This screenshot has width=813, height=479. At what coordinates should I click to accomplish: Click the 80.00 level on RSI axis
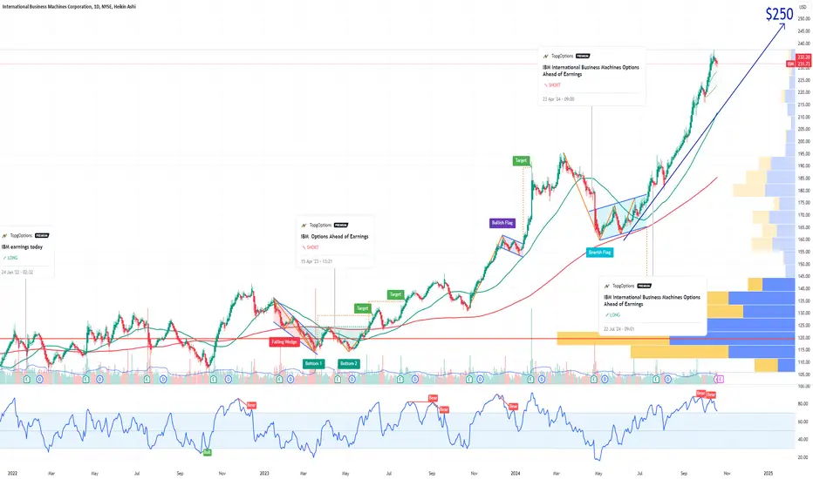point(803,404)
